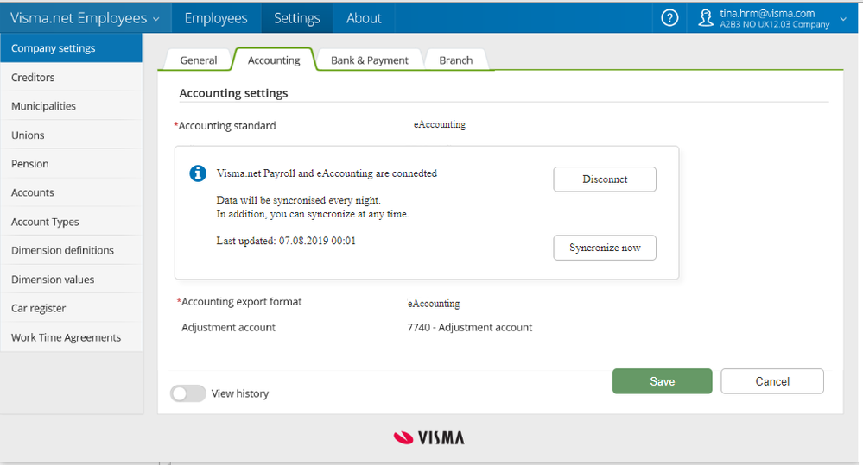Select Company settings in sidebar
The height and width of the screenshot is (465, 863).
coord(71,47)
